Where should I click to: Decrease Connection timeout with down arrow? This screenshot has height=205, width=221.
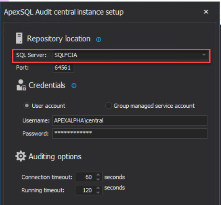(98, 179)
